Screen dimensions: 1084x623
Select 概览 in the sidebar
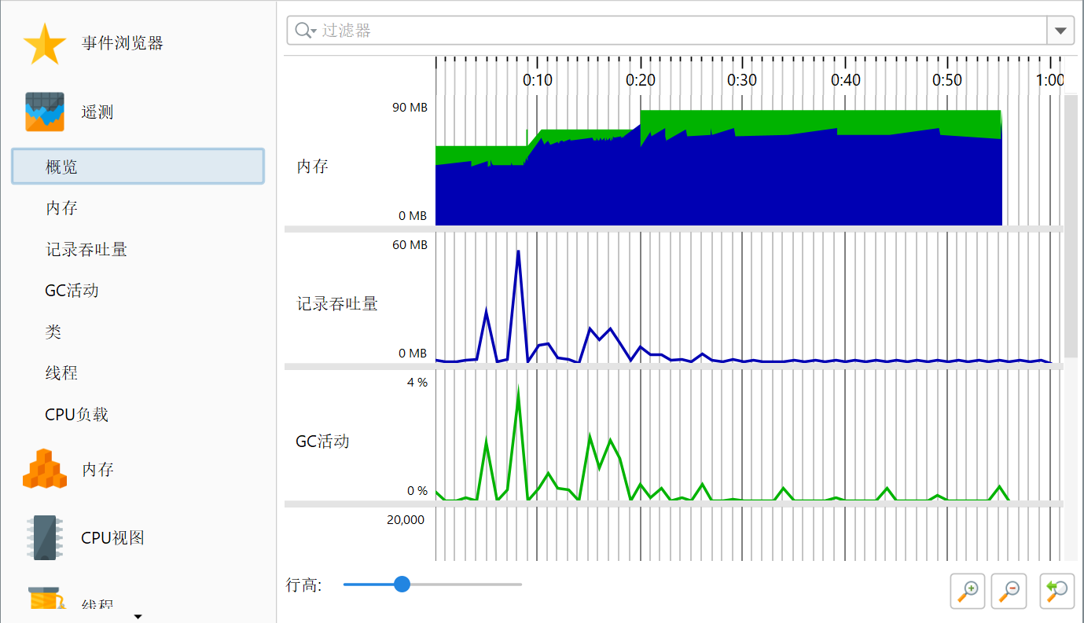pyautogui.click(x=138, y=167)
